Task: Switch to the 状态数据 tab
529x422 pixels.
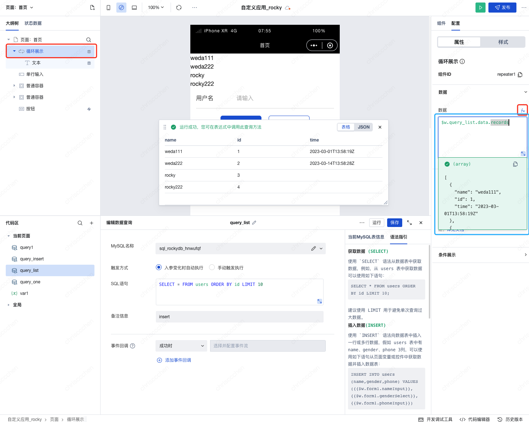Action: tap(33, 23)
